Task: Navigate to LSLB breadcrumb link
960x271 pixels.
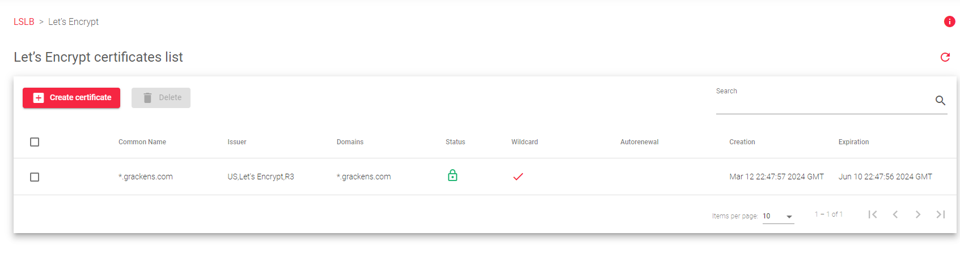Action: coord(24,21)
